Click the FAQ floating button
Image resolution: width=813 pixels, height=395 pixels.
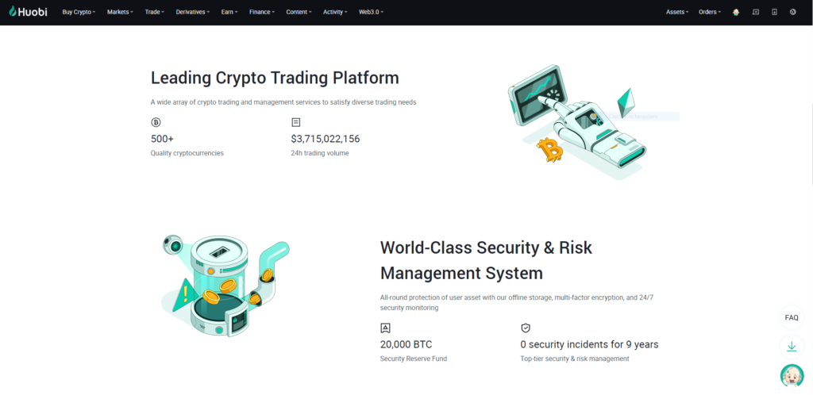pos(792,317)
